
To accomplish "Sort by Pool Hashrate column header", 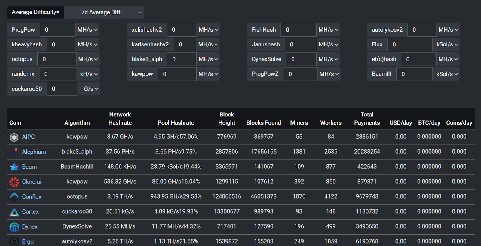I will (176, 123).
